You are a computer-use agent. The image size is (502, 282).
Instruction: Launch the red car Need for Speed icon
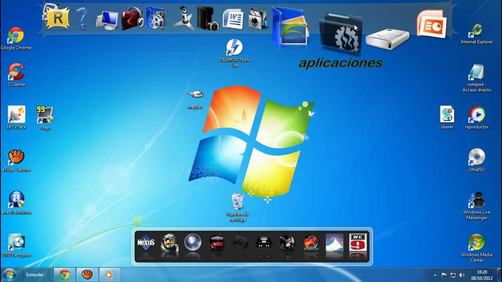coord(216,243)
